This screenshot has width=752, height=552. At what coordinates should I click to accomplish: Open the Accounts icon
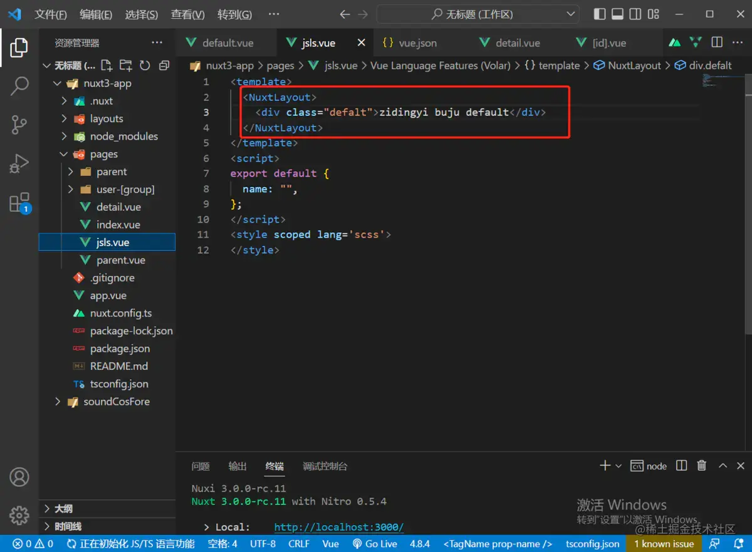click(19, 477)
